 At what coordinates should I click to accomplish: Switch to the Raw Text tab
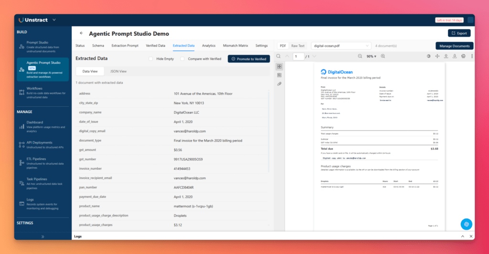tap(298, 46)
